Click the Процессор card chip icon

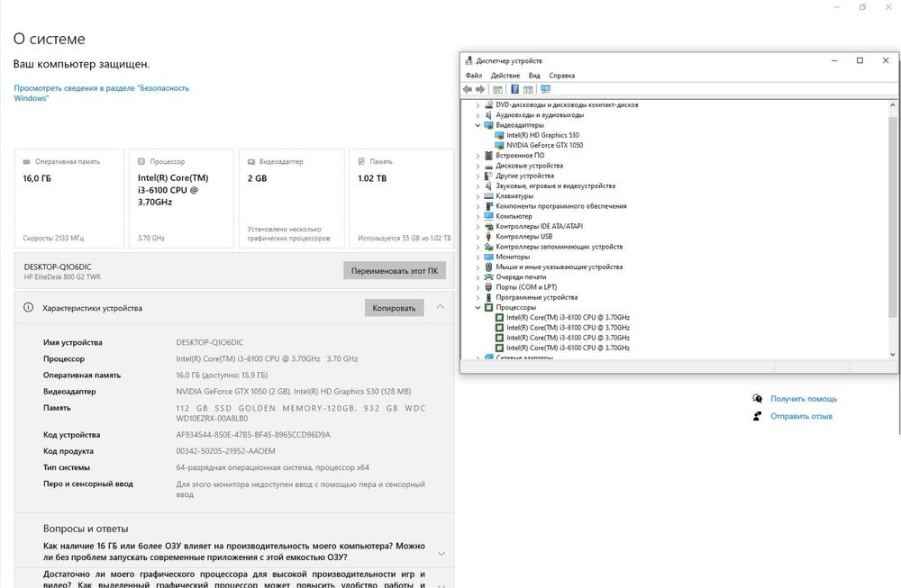141,162
